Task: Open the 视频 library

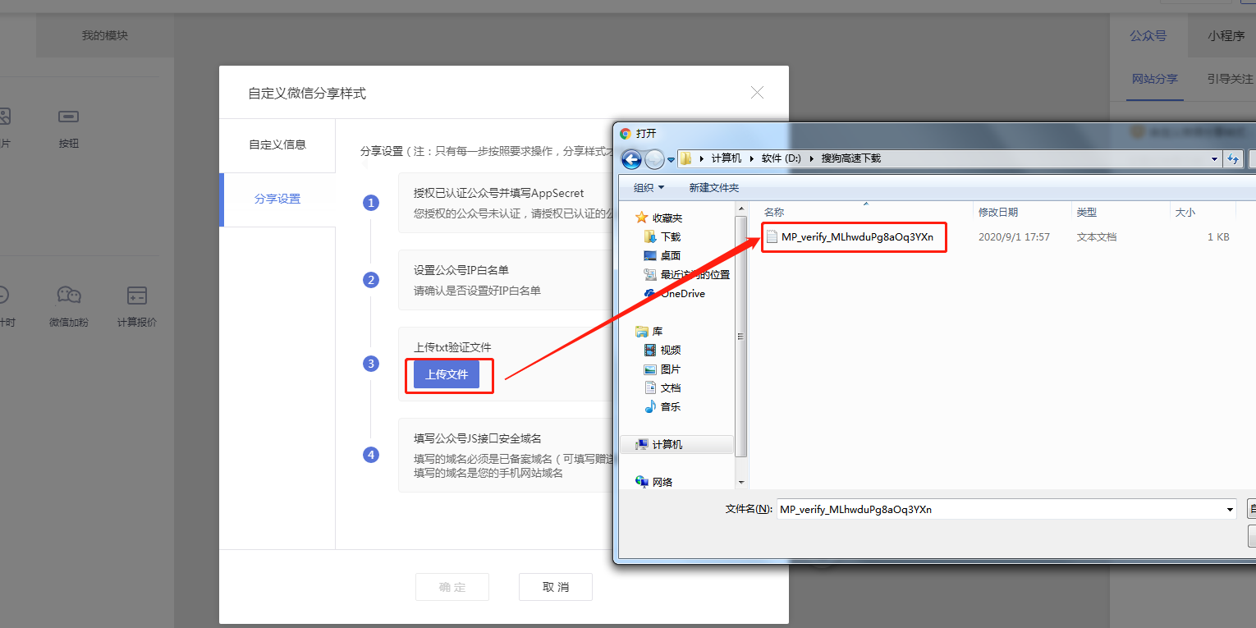Action: (671, 351)
